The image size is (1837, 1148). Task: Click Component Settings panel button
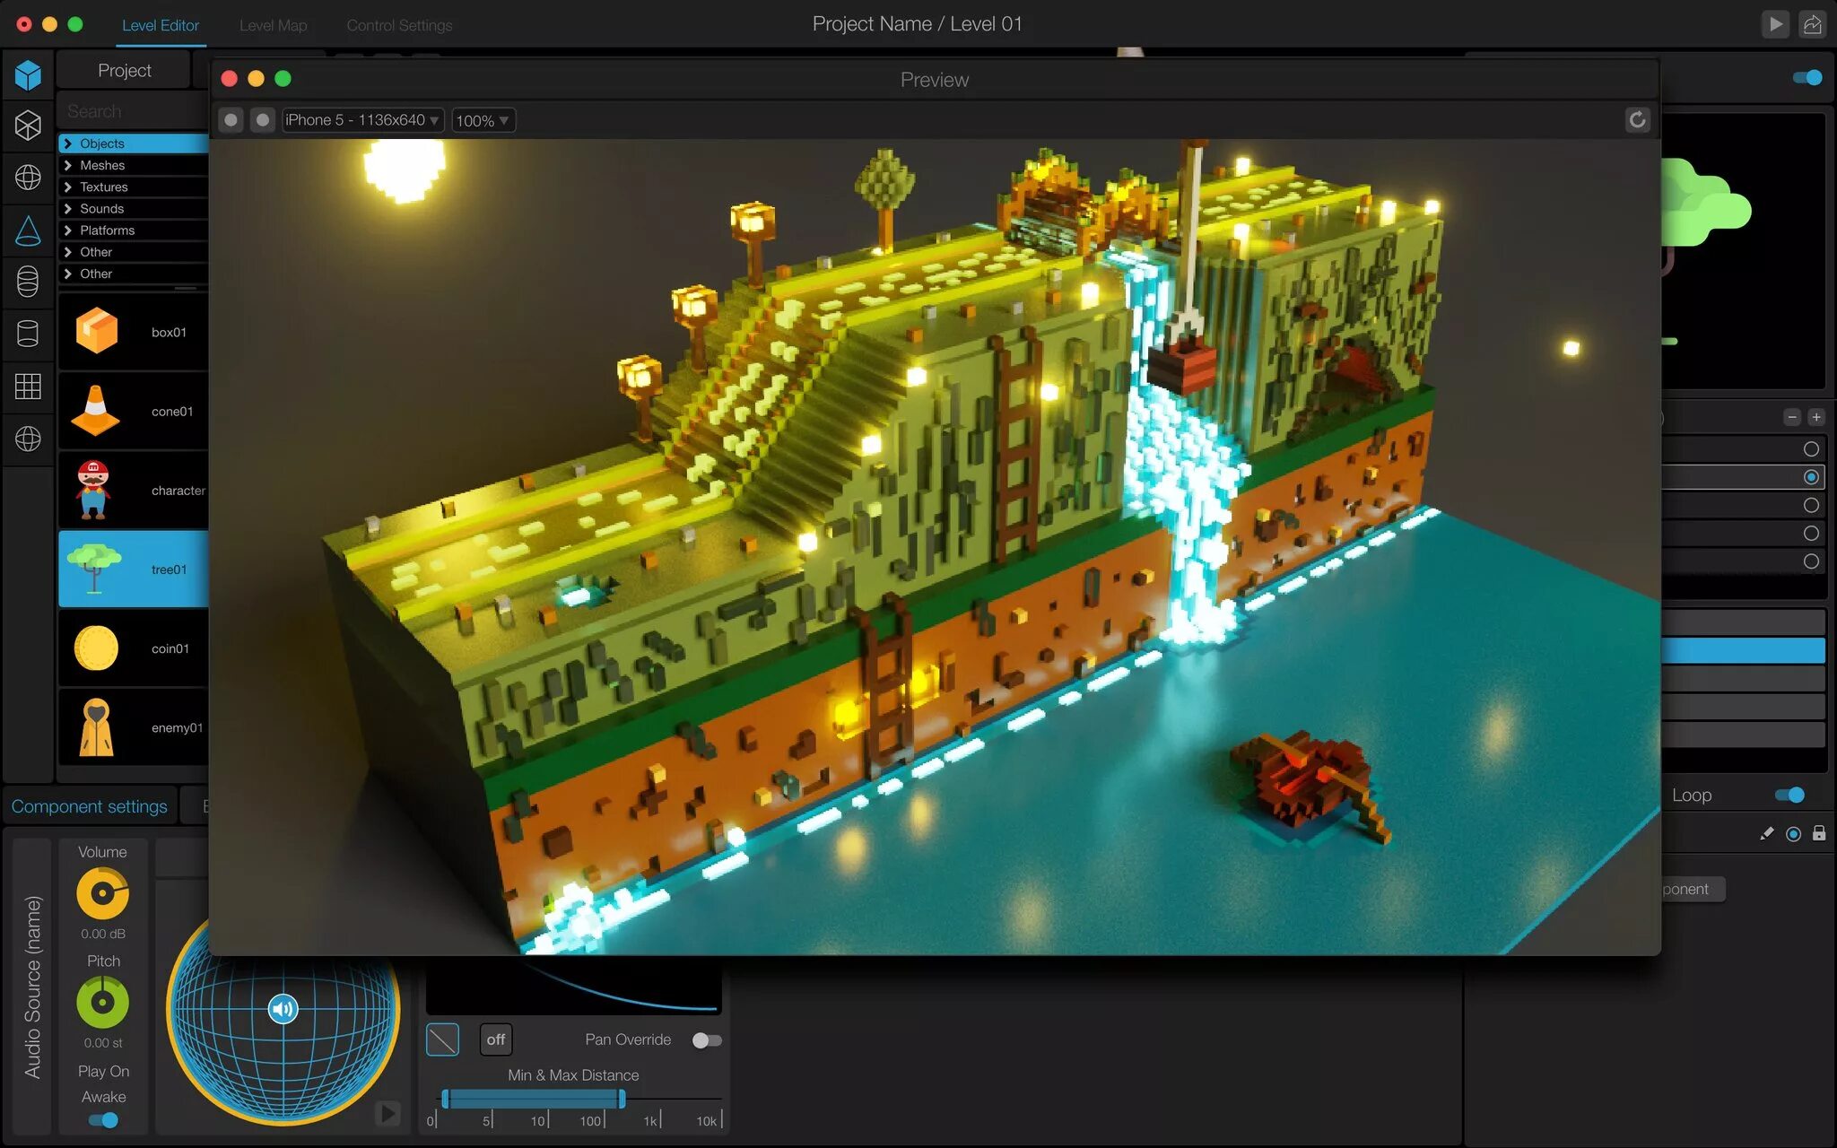(x=90, y=805)
